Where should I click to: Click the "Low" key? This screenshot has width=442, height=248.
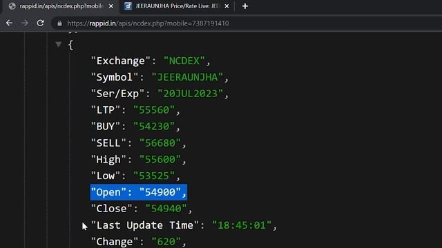click(106, 176)
